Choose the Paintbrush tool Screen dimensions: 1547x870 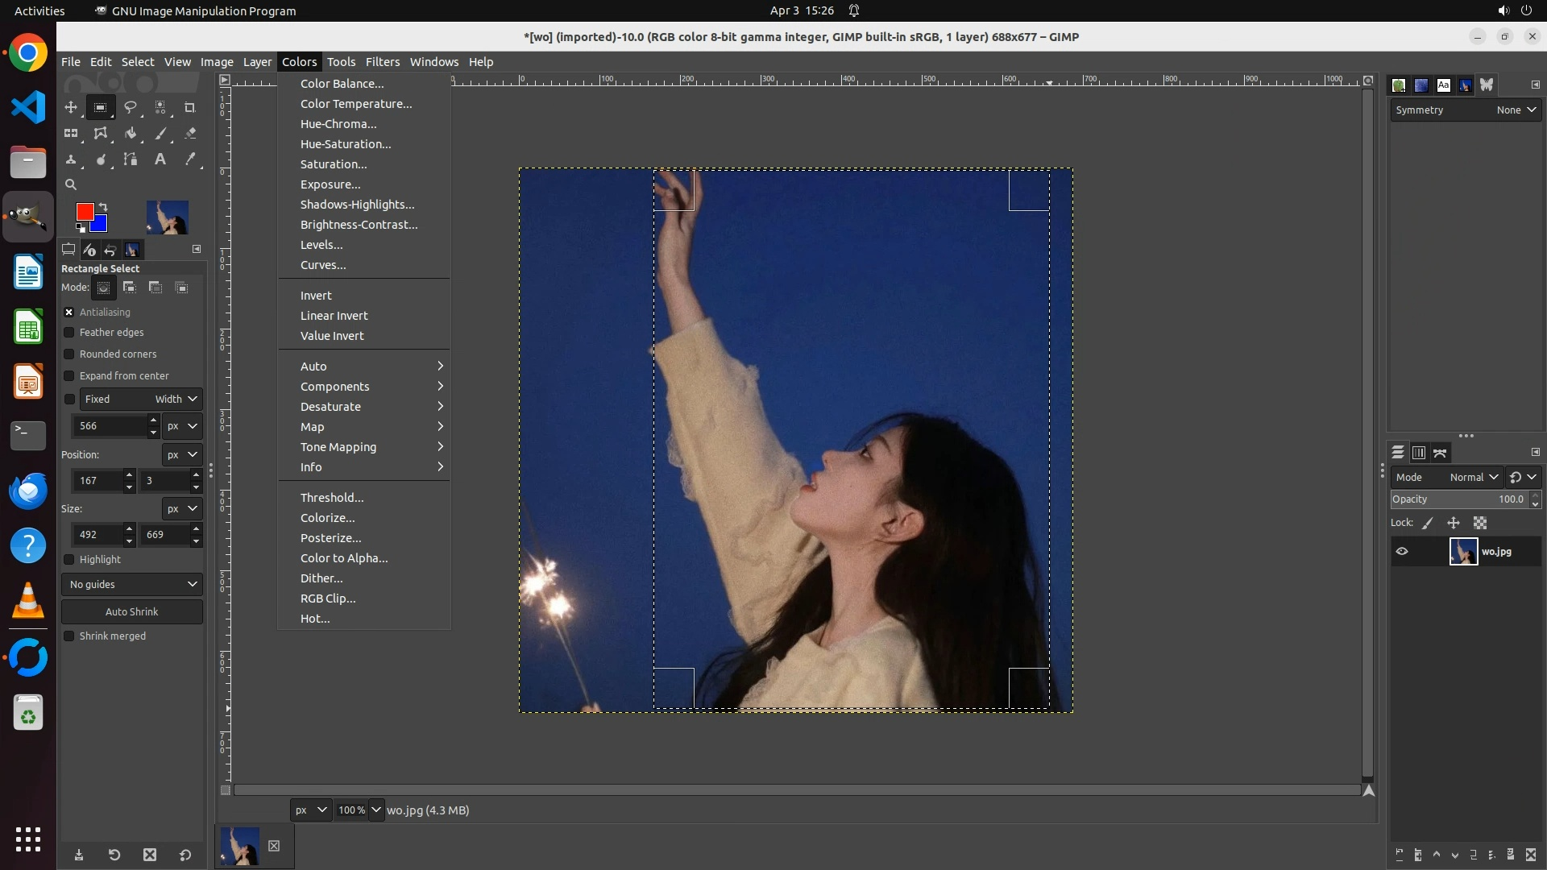(160, 134)
